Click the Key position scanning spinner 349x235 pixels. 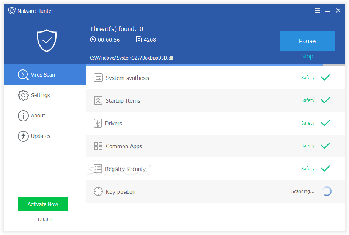coord(327,191)
